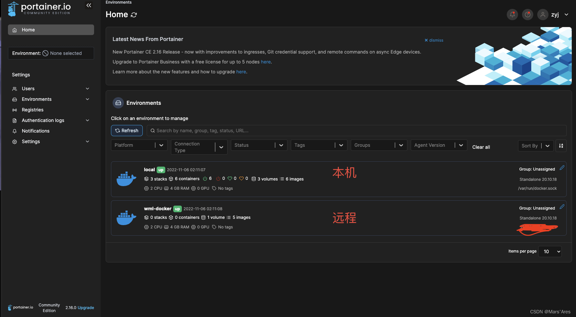The width and height of the screenshot is (576, 317).
Task: Focus the environment search field
Action: (356, 131)
